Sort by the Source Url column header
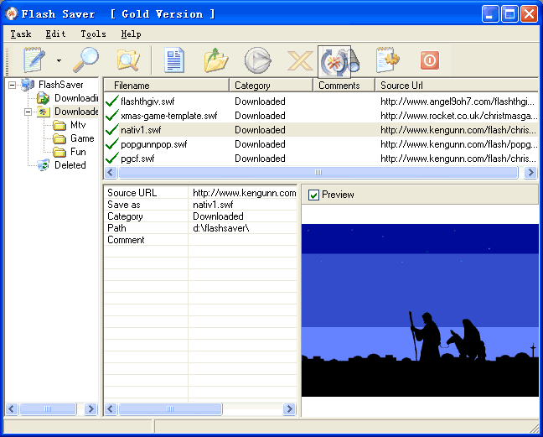 coord(457,86)
